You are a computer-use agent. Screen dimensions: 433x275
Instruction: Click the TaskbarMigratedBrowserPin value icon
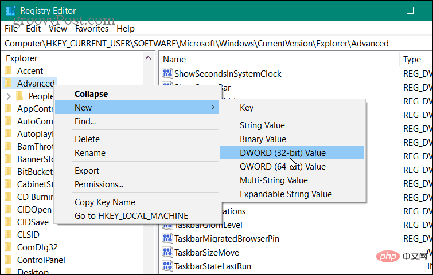[x=168, y=239]
